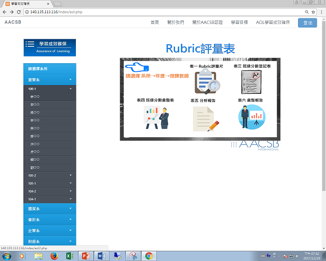Click the AACSB brand link at top left

[13, 22]
